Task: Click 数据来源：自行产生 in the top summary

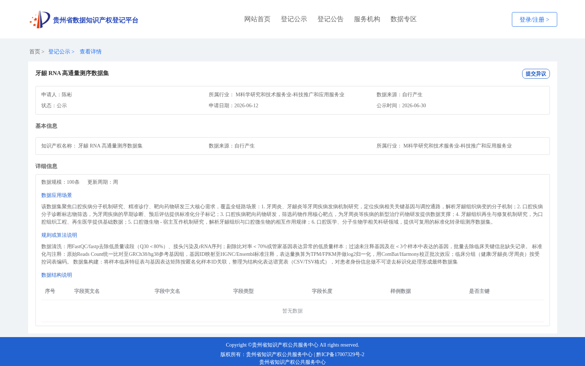Action: 399,94
